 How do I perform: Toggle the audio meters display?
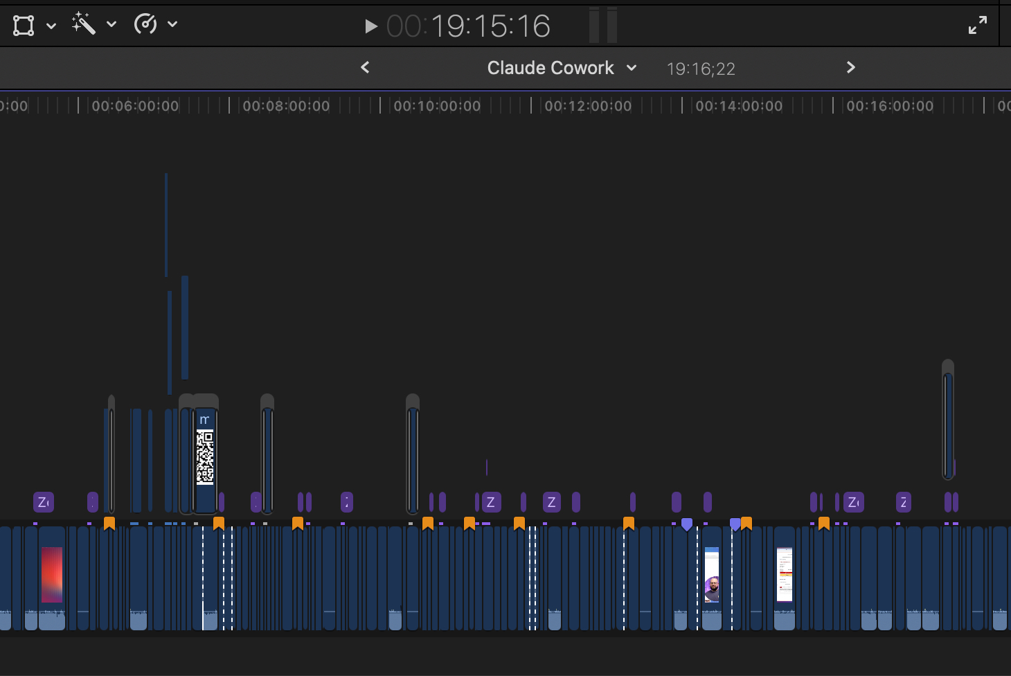602,26
